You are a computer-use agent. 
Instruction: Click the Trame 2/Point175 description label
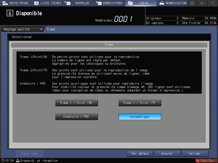point(33,70)
